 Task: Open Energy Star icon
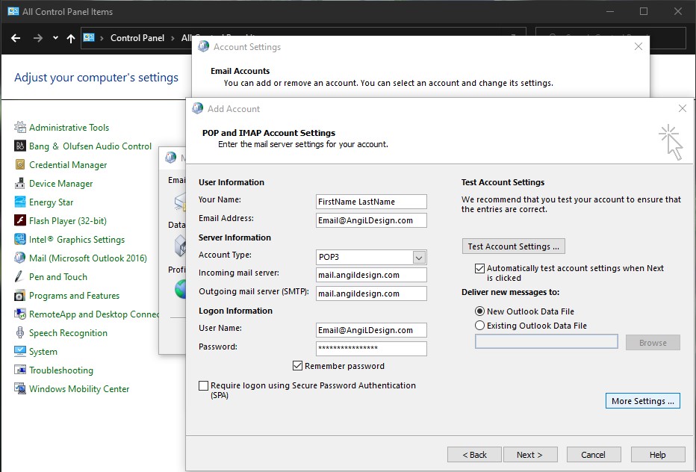point(20,202)
